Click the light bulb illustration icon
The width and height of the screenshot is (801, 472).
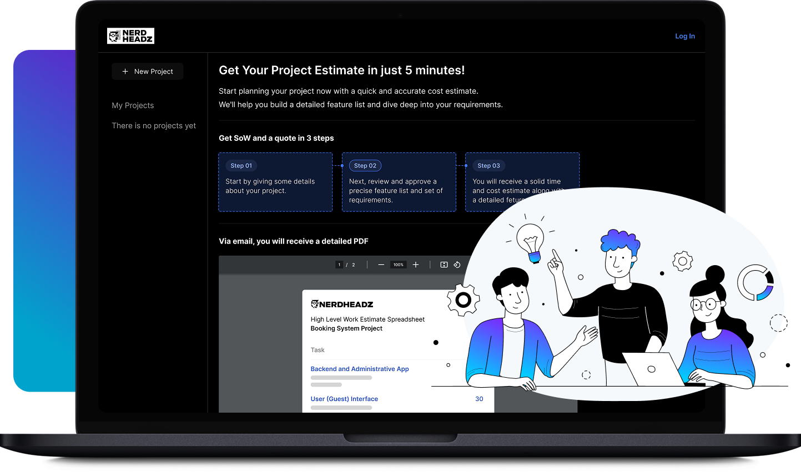coord(531,243)
